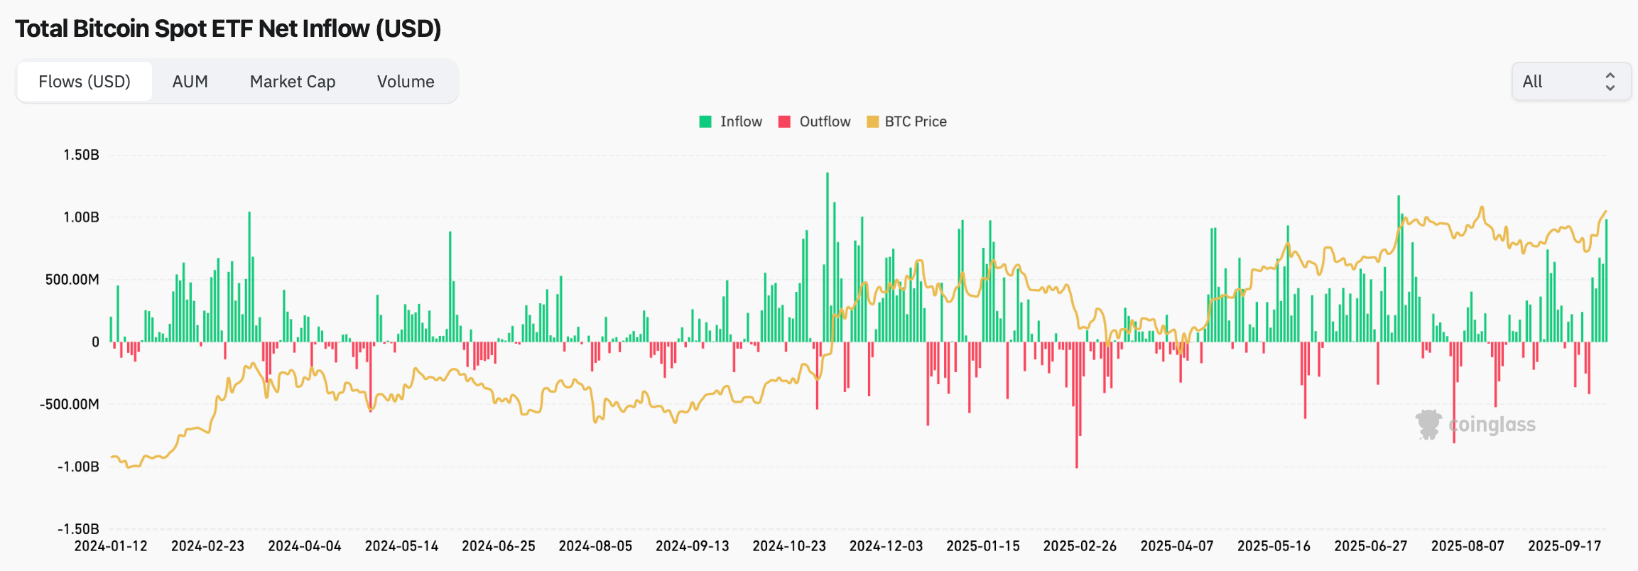Click the up-down chevron in the All selector
This screenshot has height=571, width=1638.
tap(1610, 82)
